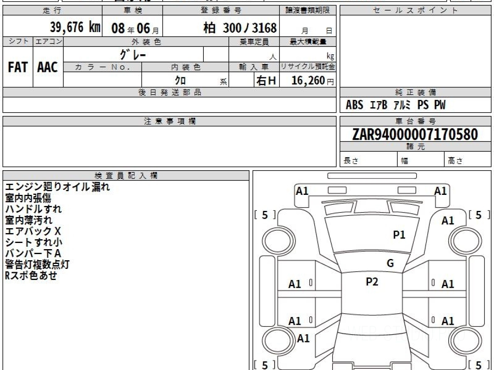Click the 外装色 header
The height and width of the screenshot is (370, 494).
click(x=146, y=42)
